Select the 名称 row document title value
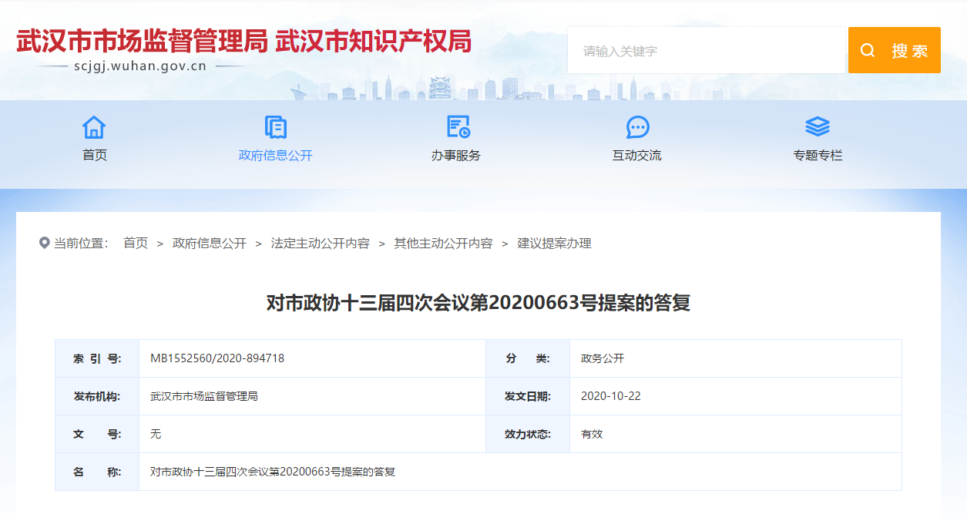The width and height of the screenshot is (967, 521). (x=273, y=472)
